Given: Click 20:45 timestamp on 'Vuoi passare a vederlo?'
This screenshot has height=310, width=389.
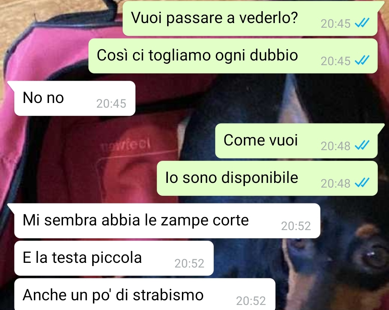Looking at the screenshot, I should click(x=335, y=24).
